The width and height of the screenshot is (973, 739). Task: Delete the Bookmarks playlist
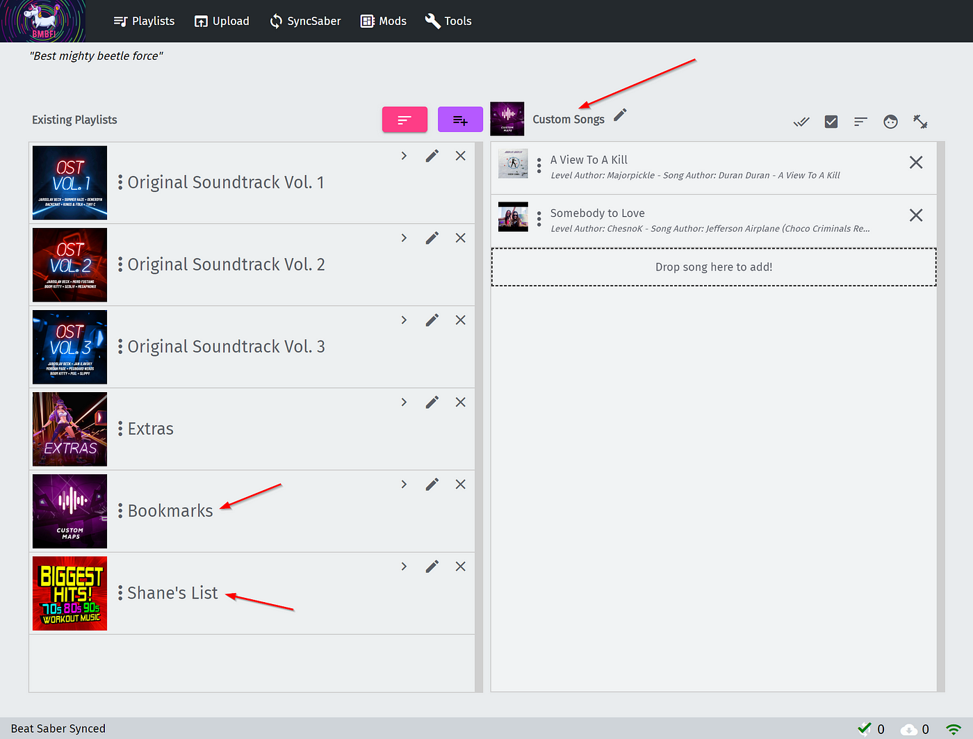point(460,484)
